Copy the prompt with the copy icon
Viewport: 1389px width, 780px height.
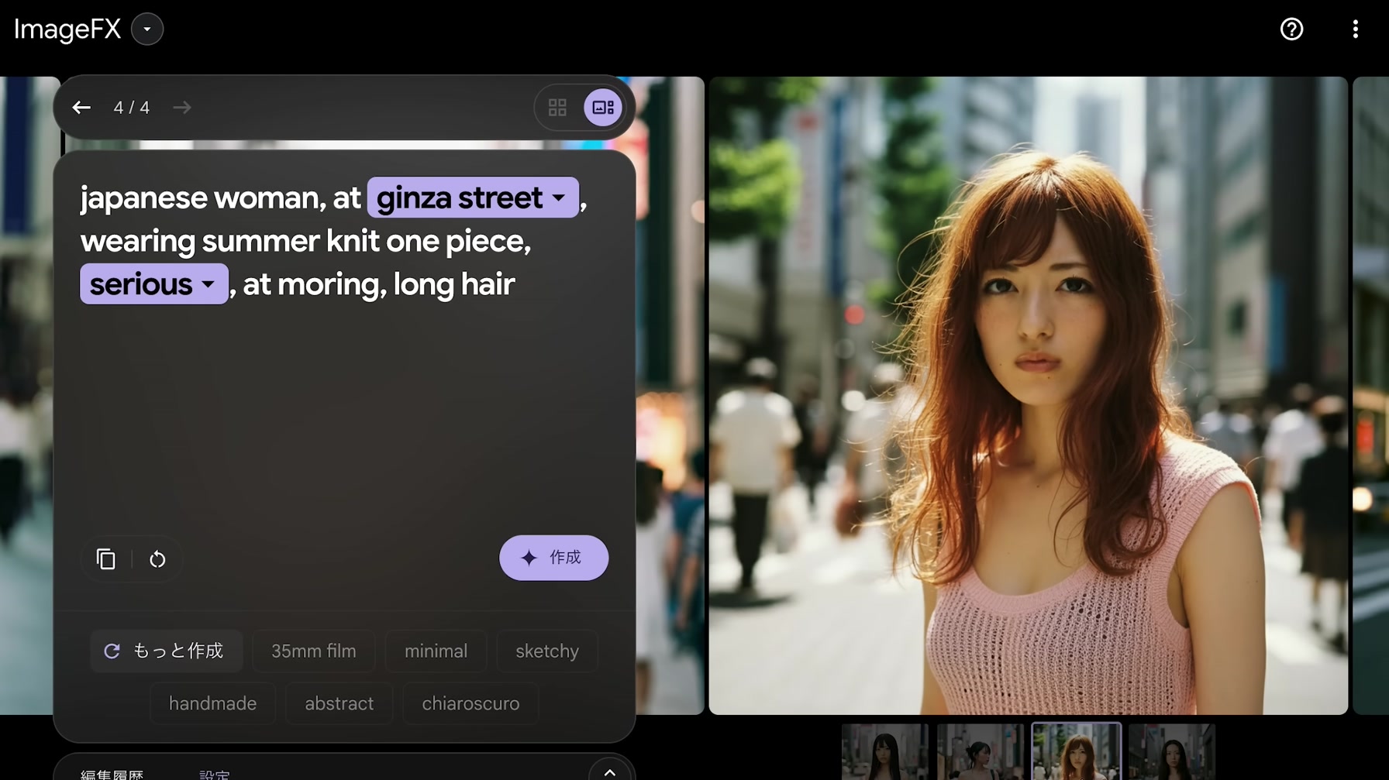click(106, 558)
